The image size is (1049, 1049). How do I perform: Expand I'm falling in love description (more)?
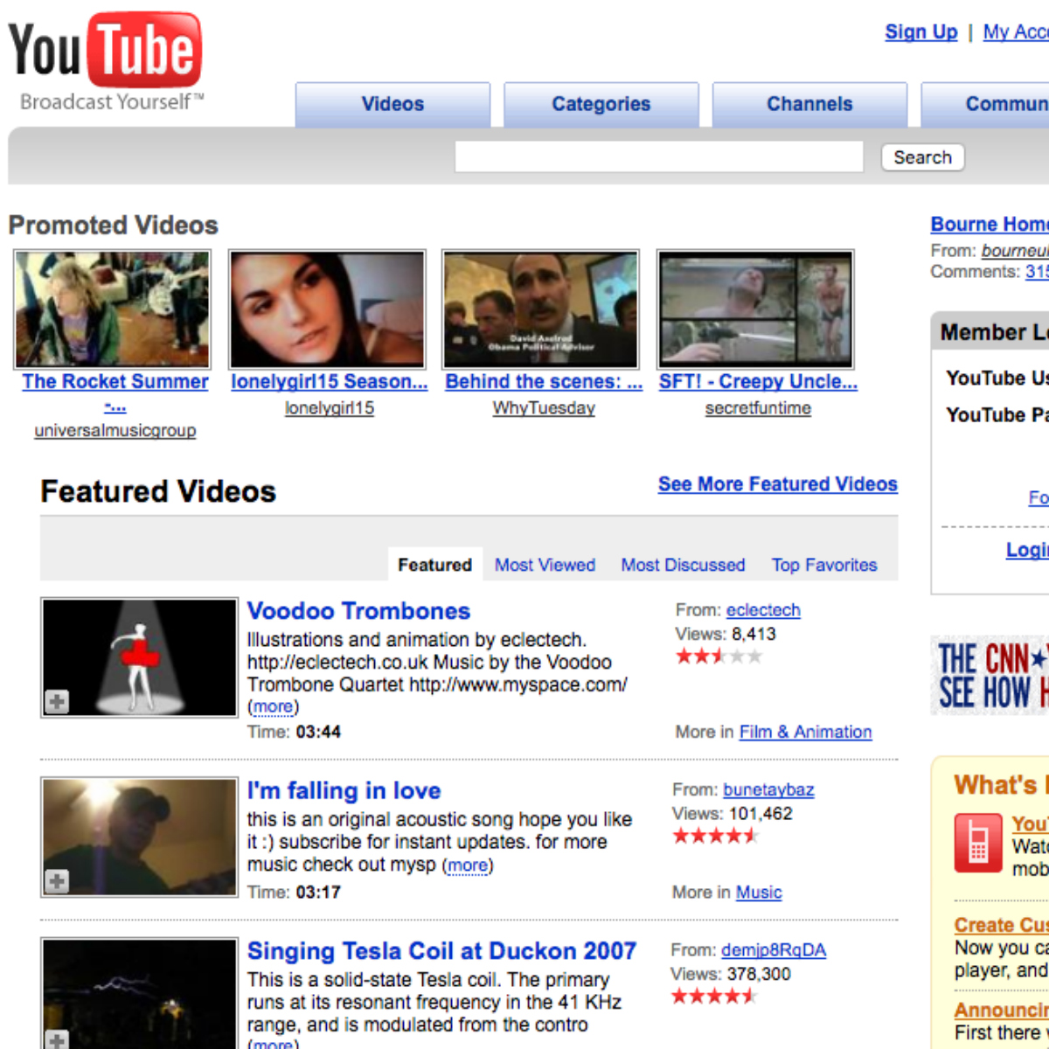468,865
